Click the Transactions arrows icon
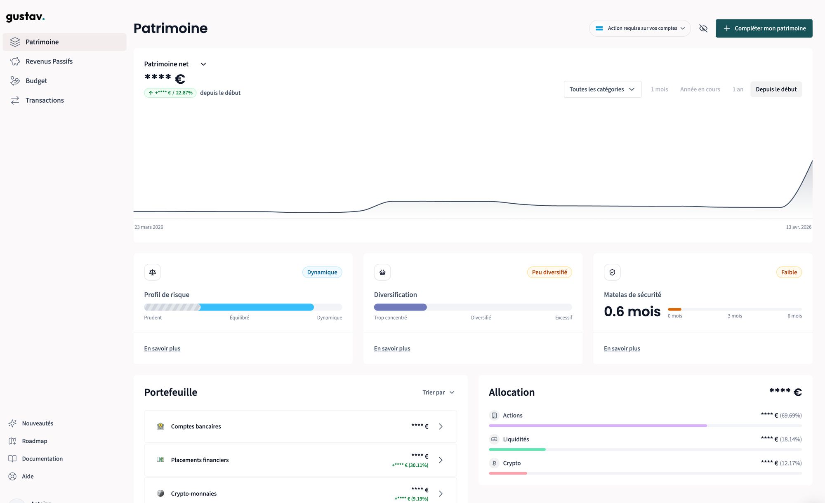Image resolution: width=825 pixels, height=503 pixels. (15, 100)
